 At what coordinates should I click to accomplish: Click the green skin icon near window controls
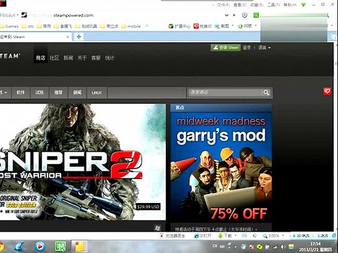(304, 5)
